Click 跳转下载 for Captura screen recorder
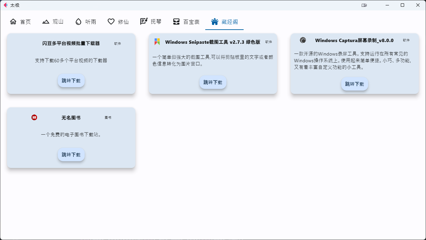The image size is (426, 240). [x=354, y=83]
